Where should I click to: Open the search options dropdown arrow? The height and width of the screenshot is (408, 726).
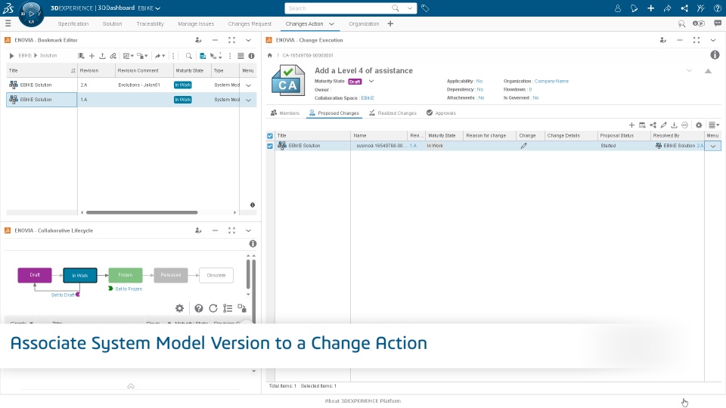pos(409,8)
